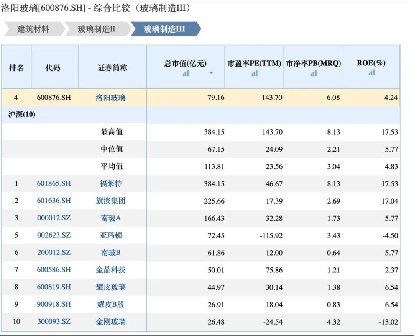Image resolution: width=414 pixels, height=336 pixels.
Task: Open the 建筑材料 breadcrumb tab
Action: (x=33, y=29)
